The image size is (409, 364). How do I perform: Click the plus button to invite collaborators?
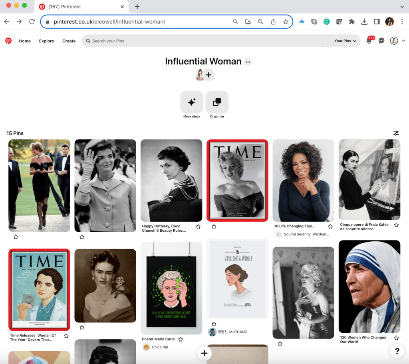coord(208,75)
